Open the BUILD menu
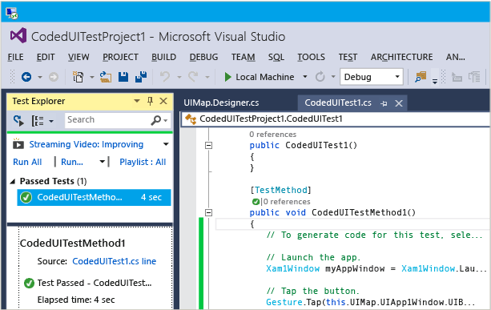 (x=163, y=57)
